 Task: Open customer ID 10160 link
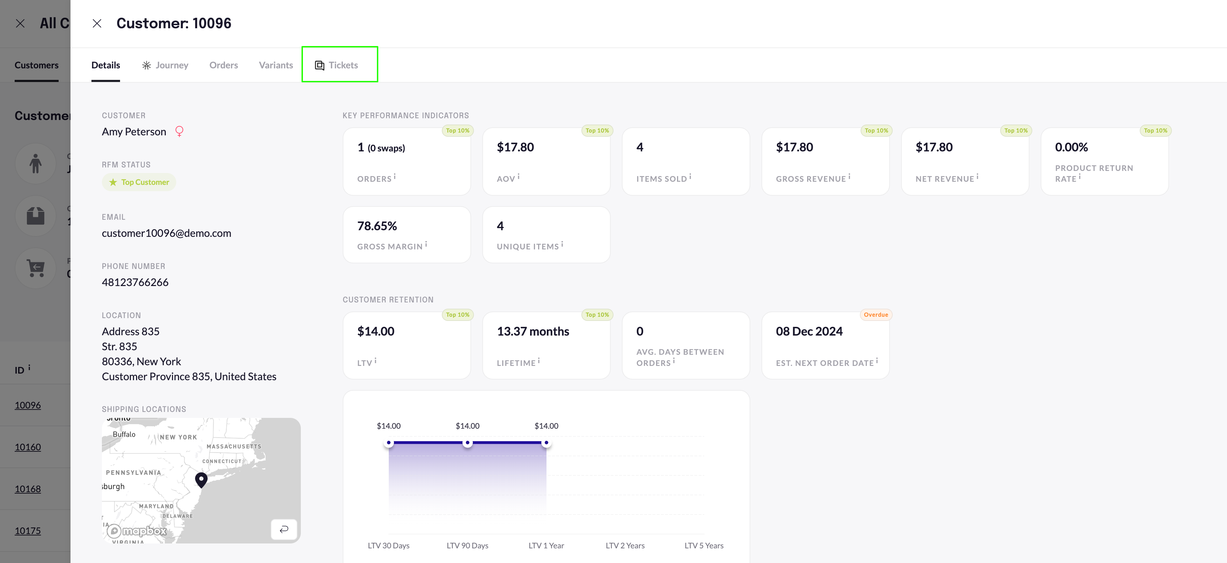(x=28, y=447)
